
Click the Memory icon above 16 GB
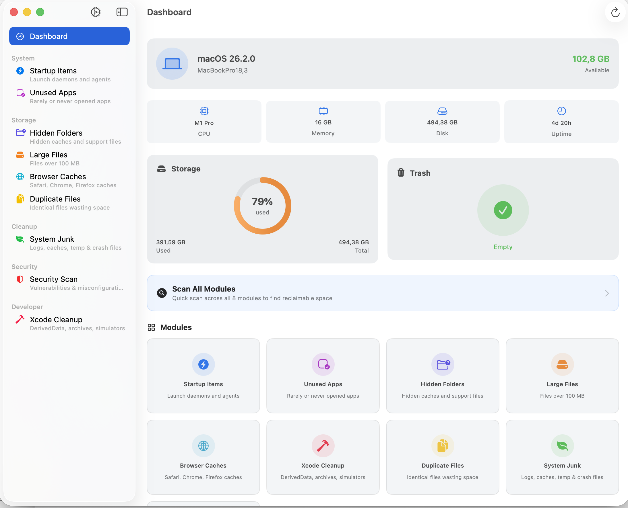323,111
